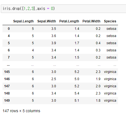Click Petal.Width value 2.0 in row 147
Screen dimensions: 126x113
[x=98, y=86]
